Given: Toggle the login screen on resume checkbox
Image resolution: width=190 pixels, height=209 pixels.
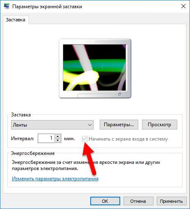Looking at the screenshot, I should click(x=85, y=139).
